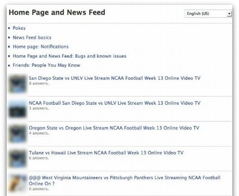Go to News Feed basics

32,37
